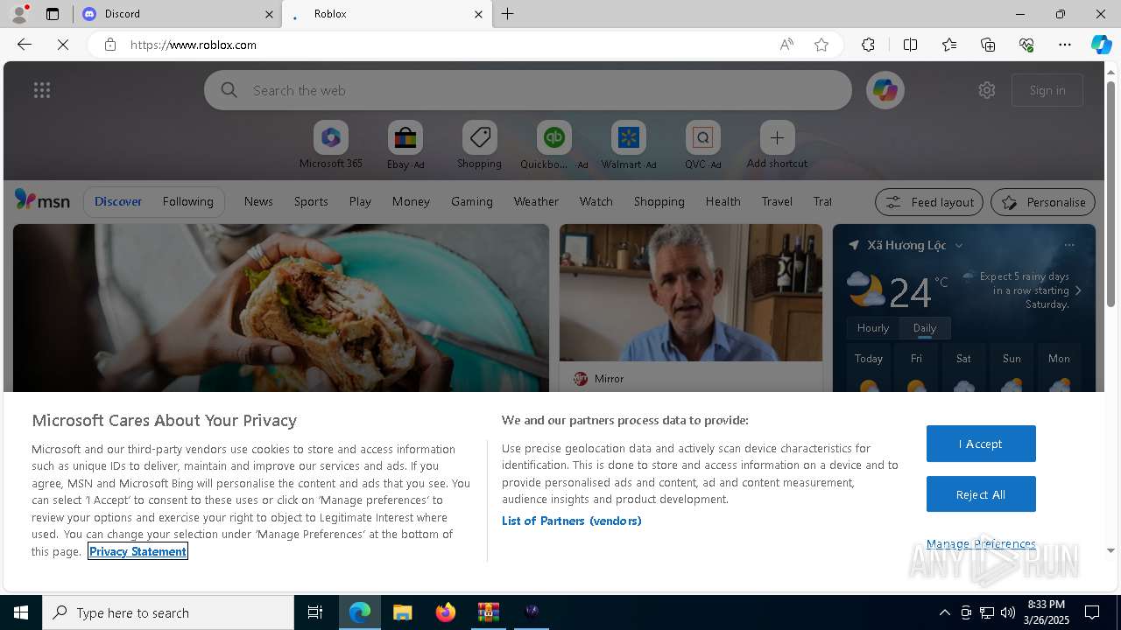The height and width of the screenshot is (630, 1121).
Task: Open the Gaming category
Action: pyautogui.click(x=472, y=201)
